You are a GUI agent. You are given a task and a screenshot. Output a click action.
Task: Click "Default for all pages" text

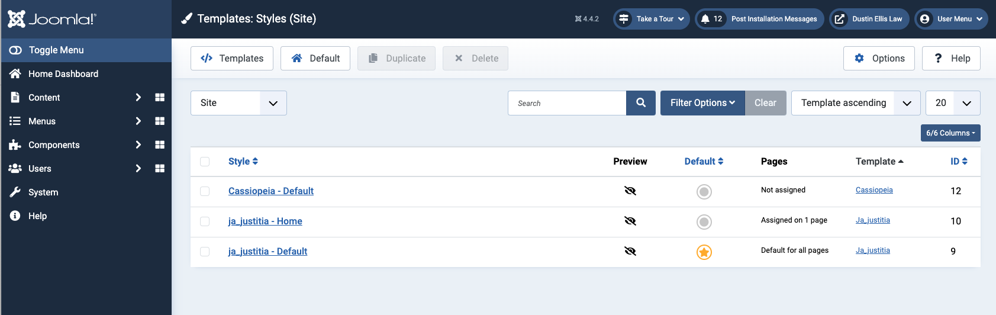pyautogui.click(x=795, y=250)
